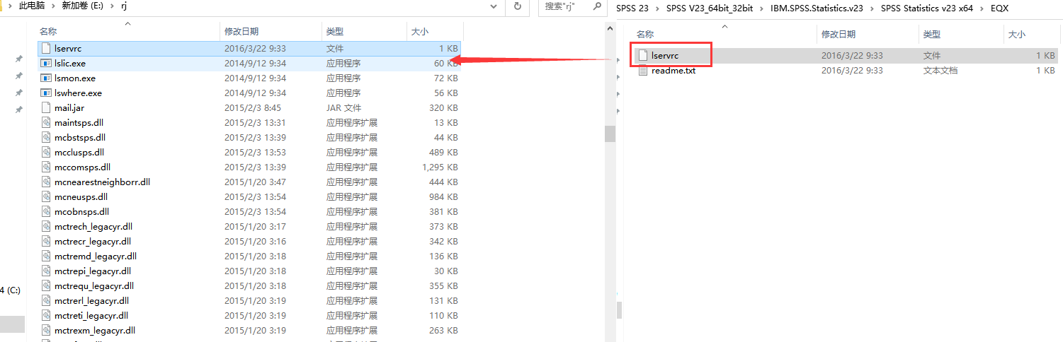Click the mcnearestneighborr.dll file icon
Image resolution: width=1063 pixels, height=342 pixels.
pyautogui.click(x=45, y=182)
